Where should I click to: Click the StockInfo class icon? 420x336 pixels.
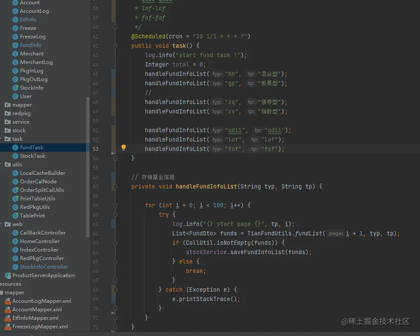15,87
